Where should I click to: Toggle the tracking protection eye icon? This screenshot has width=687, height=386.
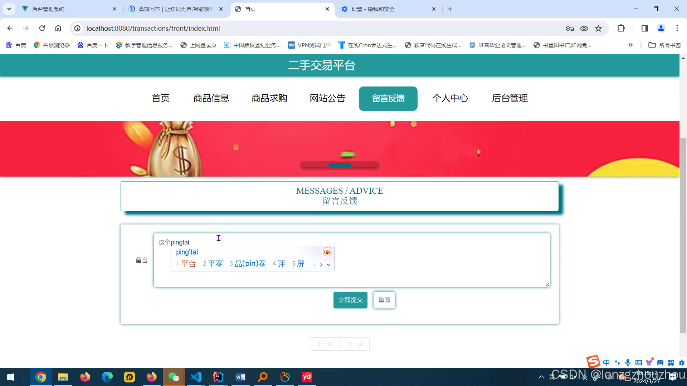[x=584, y=28]
